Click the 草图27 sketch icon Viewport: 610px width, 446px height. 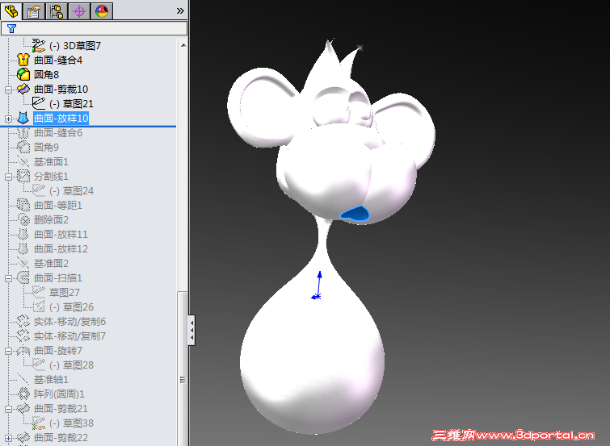(39, 292)
